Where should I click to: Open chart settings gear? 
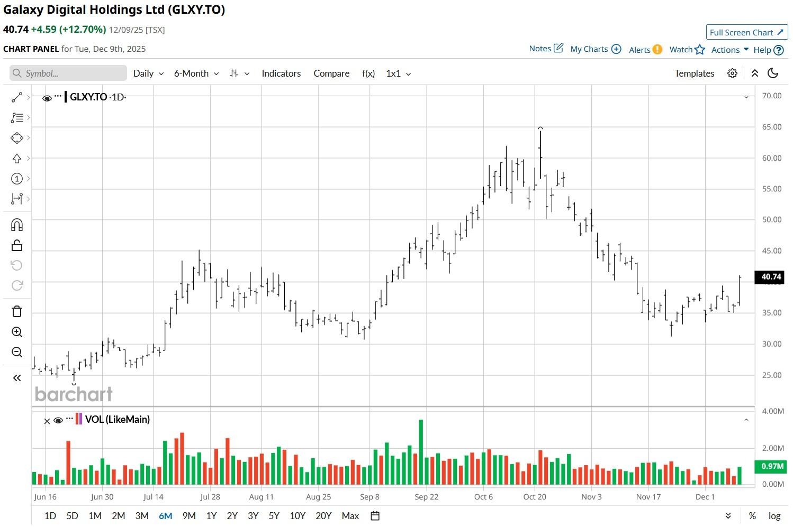click(x=732, y=73)
